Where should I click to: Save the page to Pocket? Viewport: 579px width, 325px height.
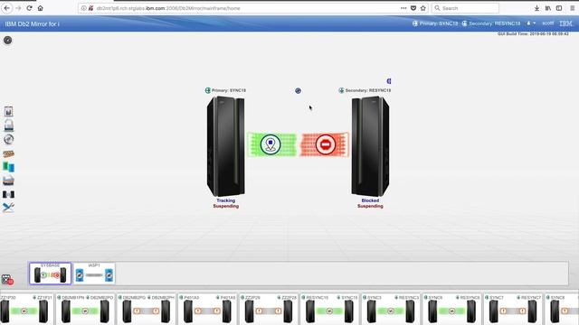[x=413, y=8]
